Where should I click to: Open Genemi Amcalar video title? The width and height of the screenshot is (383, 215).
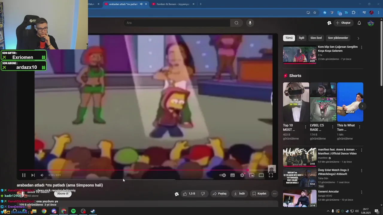coord(328,191)
